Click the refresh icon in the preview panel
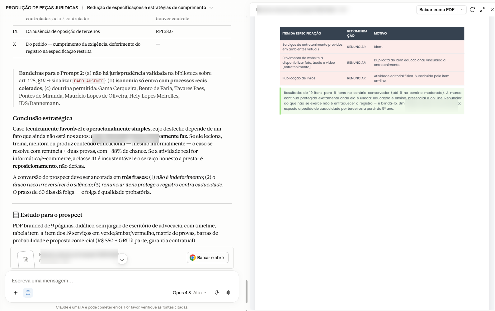This screenshot has height=311, width=495. click(472, 10)
